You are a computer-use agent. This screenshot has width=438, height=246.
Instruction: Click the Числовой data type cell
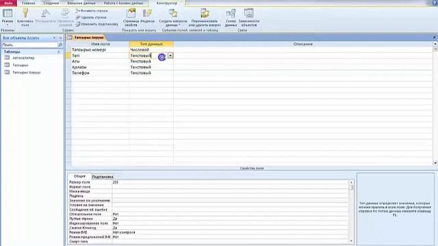[151, 50]
